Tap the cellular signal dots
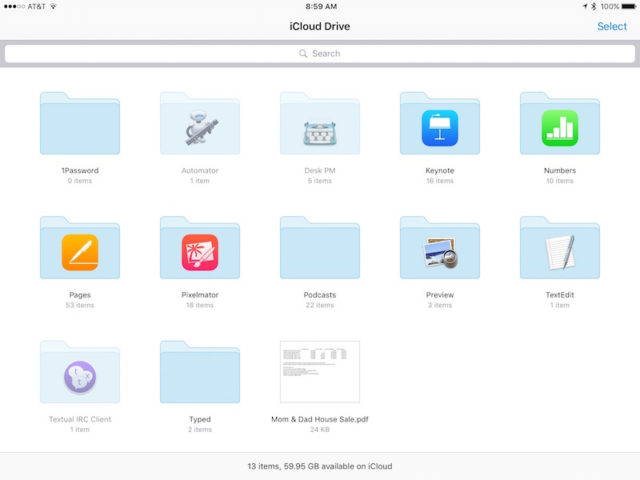 (14, 6)
